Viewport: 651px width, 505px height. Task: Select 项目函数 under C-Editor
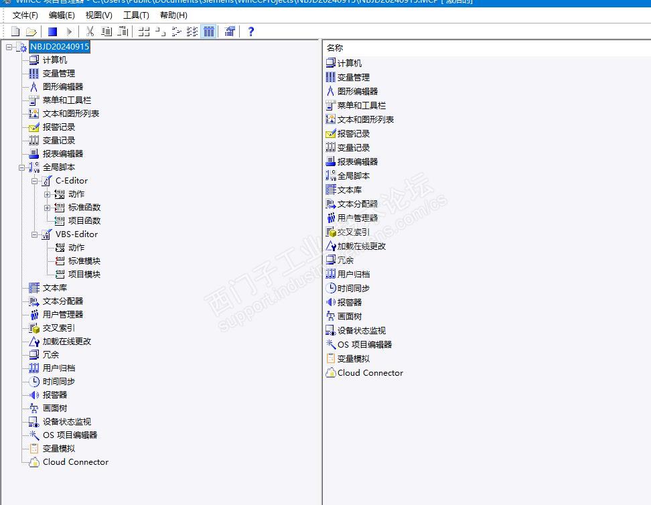point(84,220)
